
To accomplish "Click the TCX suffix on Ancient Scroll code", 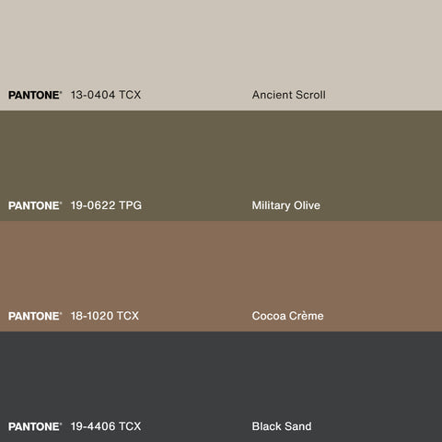I will tap(130, 95).
